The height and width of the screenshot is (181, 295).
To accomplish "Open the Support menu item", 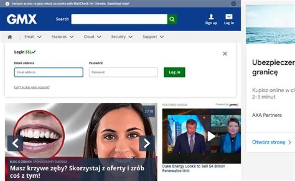I will [153, 37].
